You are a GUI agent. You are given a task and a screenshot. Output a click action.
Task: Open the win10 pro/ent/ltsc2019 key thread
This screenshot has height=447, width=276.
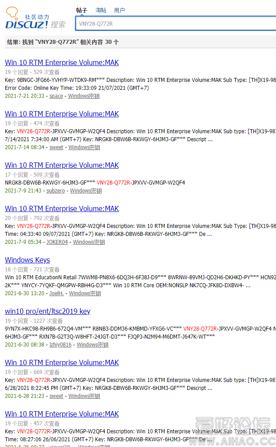click(x=47, y=311)
